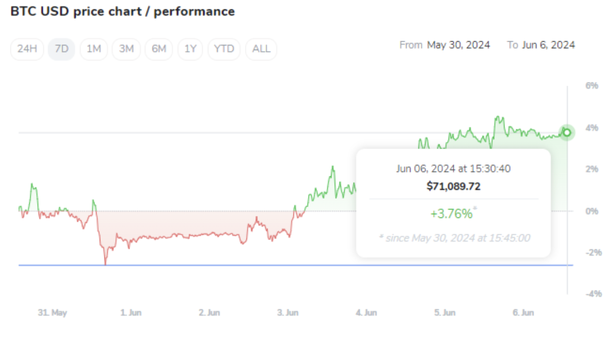The width and height of the screenshot is (613, 338).
Task: Click the BTC USD price chart heading
Action: click(123, 11)
